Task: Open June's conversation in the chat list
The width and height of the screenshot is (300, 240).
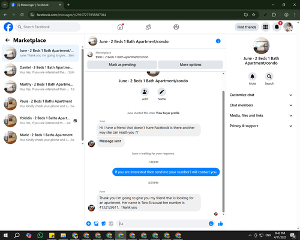Action: [40, 53]
